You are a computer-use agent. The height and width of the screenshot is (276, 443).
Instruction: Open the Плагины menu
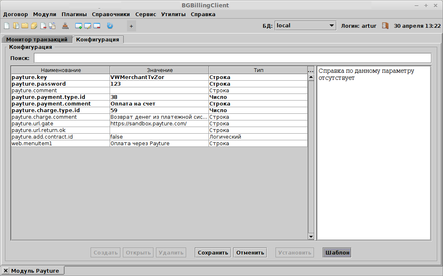[74, 14]
